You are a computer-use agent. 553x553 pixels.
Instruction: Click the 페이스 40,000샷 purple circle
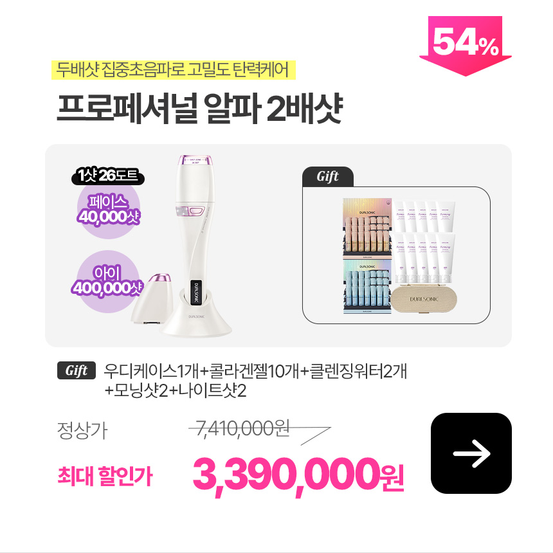109,209
